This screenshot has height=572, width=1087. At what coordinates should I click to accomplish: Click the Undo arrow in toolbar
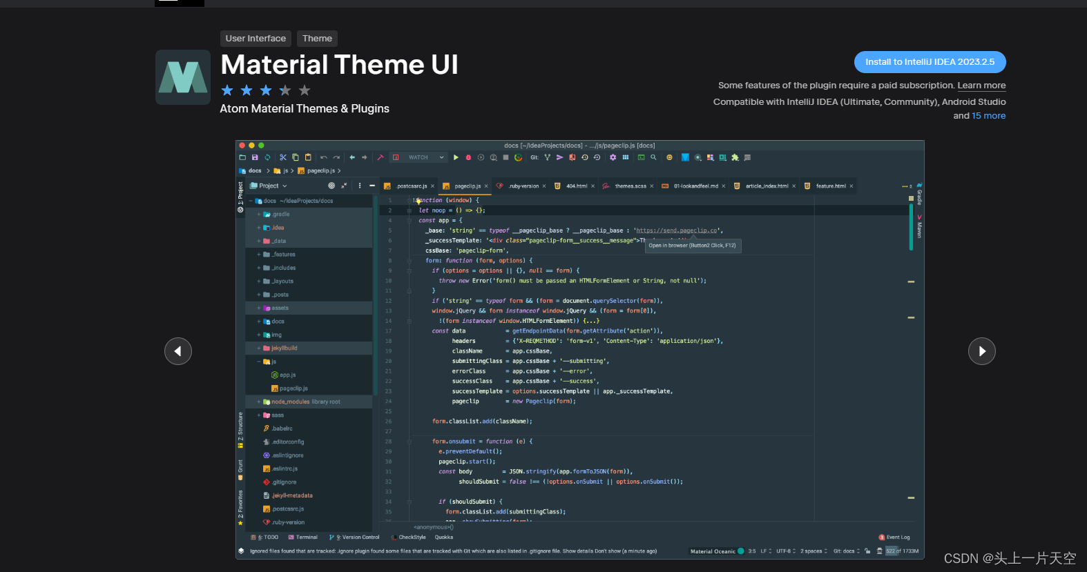coord(323,157)
